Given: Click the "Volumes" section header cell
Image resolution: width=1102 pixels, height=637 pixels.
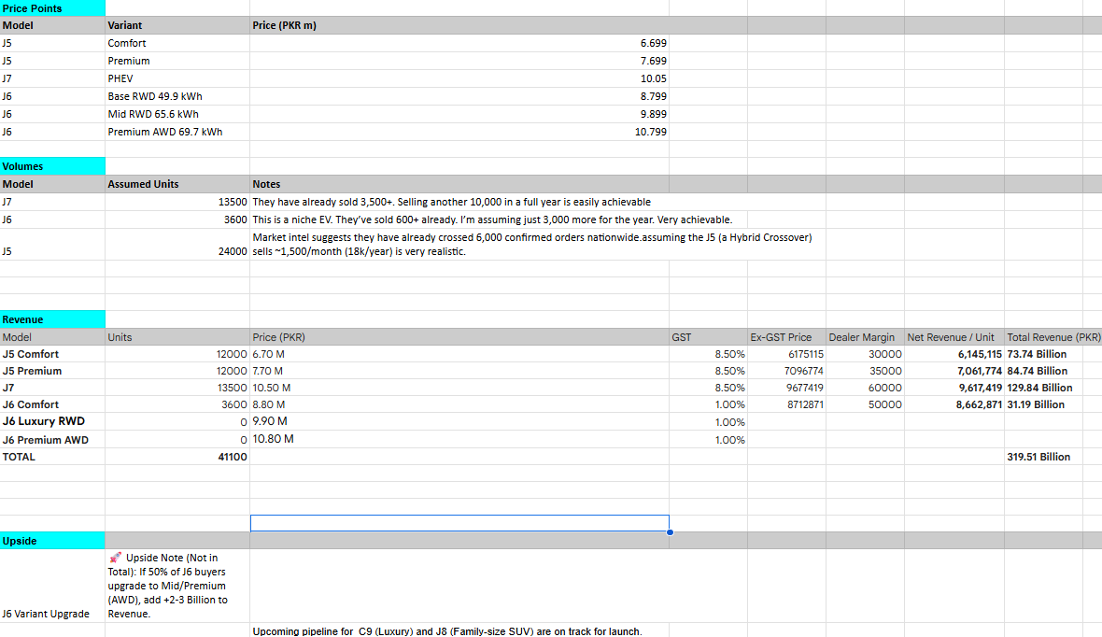Looking at the screenshot, I should point(51,165).
